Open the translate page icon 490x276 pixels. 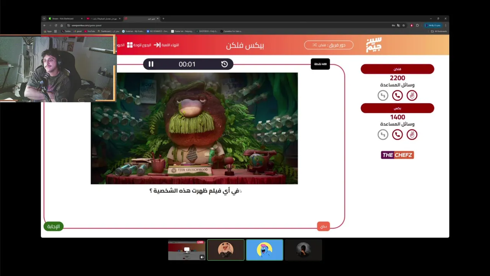coord(399,25)
